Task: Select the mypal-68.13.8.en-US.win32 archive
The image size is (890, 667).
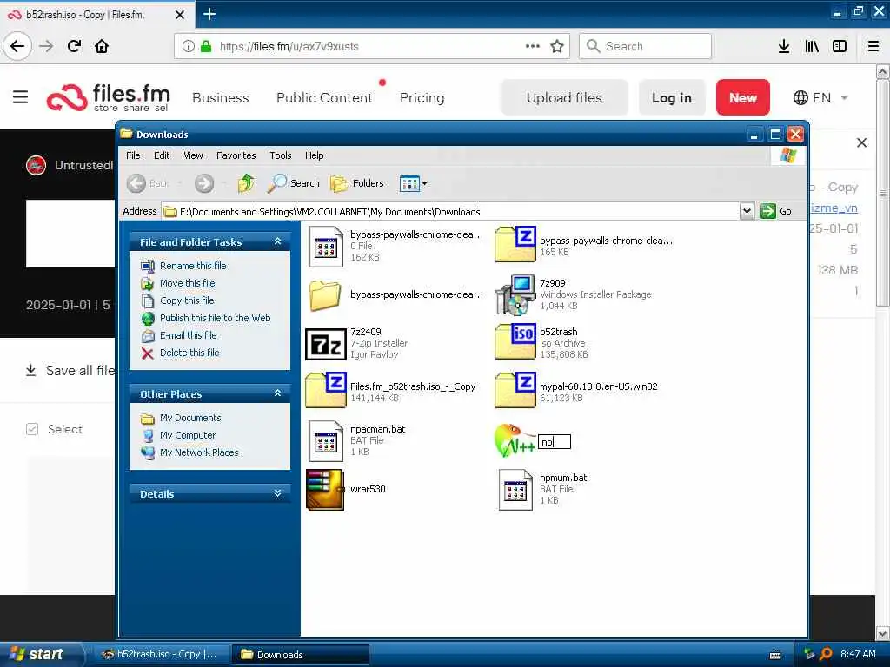Action: (515, 390)
